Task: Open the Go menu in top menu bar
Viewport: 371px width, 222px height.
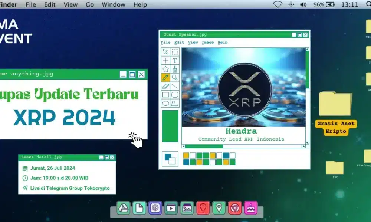Action: coord(90,4)
